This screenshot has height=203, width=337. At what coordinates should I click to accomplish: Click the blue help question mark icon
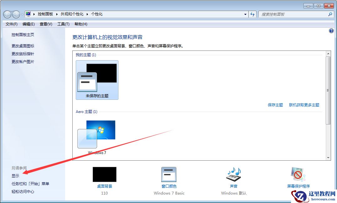[x=331, y=30]
